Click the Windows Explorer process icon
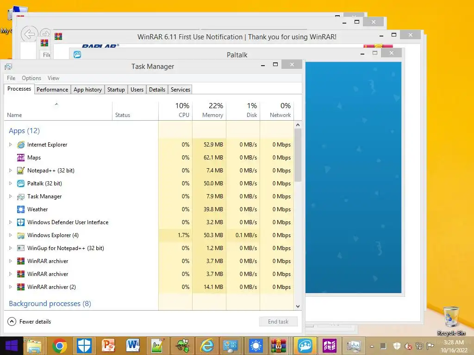 20,235
